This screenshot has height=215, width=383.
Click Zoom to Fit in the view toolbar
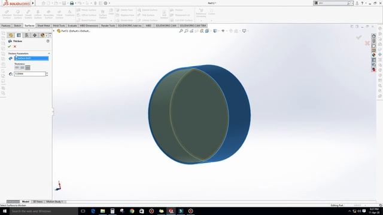181,31
